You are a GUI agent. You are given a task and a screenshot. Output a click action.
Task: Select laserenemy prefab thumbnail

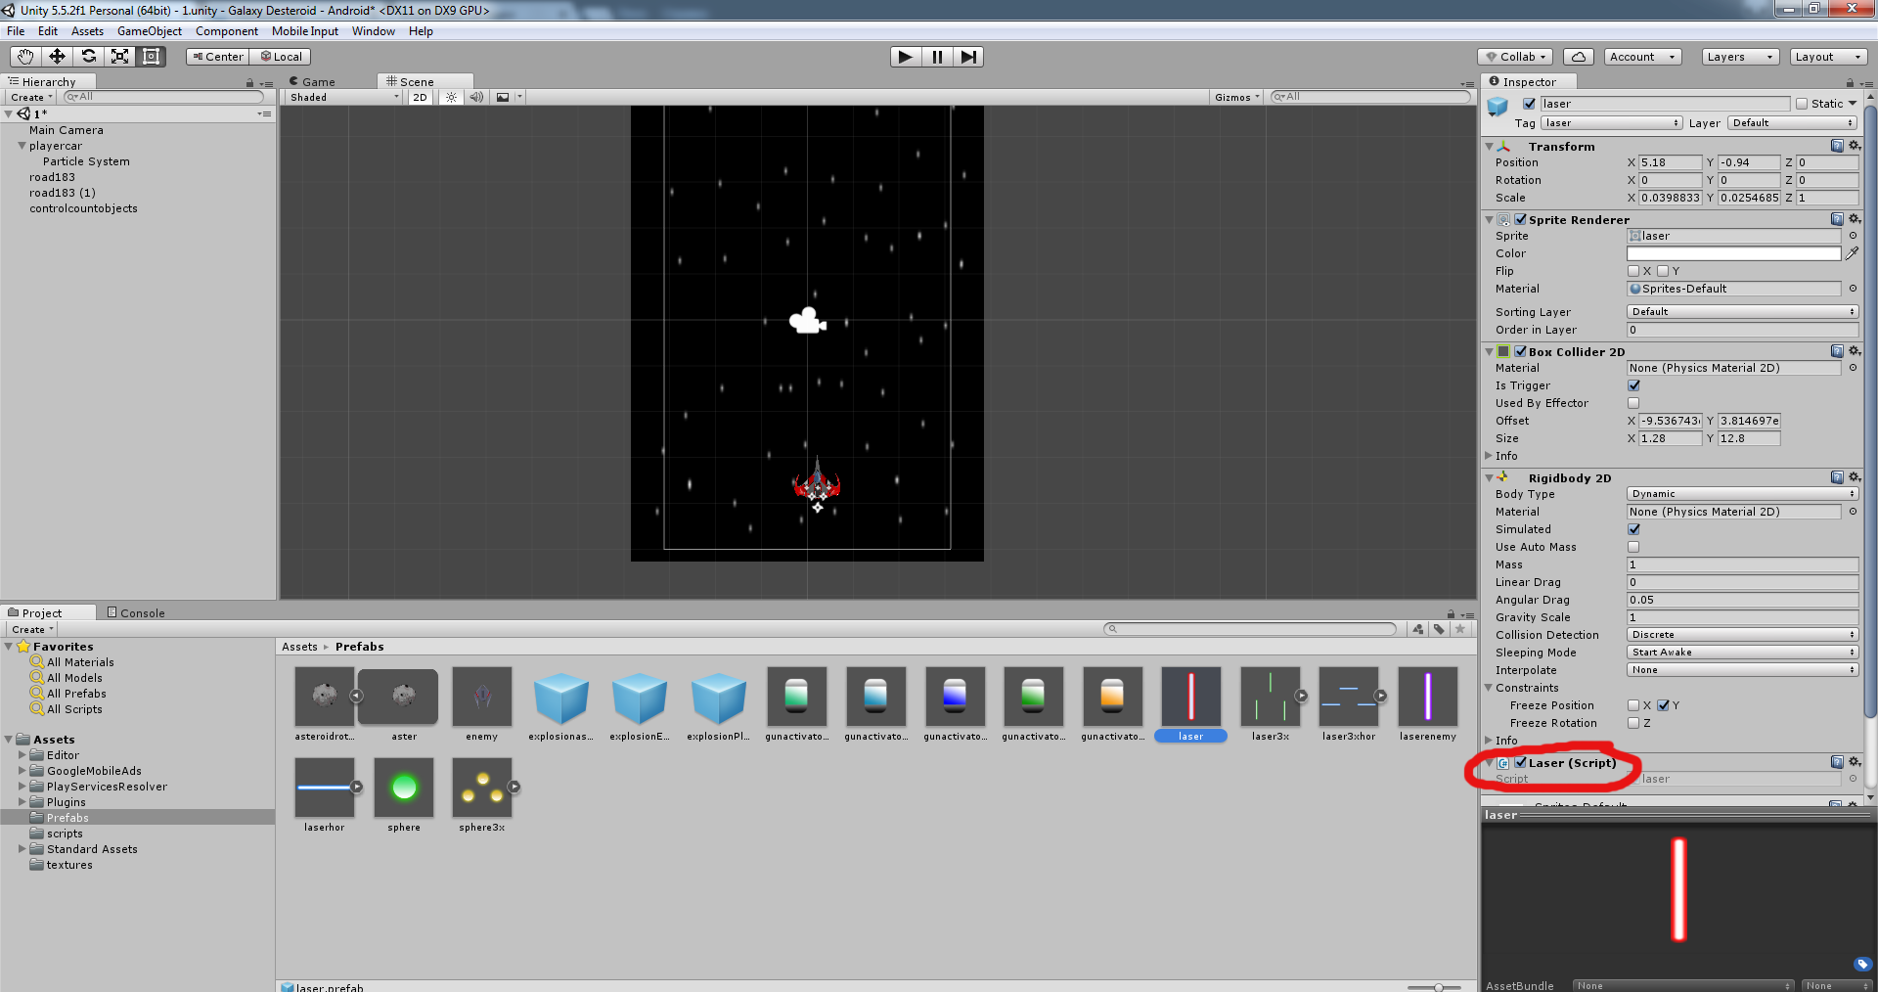point(1428,697)
